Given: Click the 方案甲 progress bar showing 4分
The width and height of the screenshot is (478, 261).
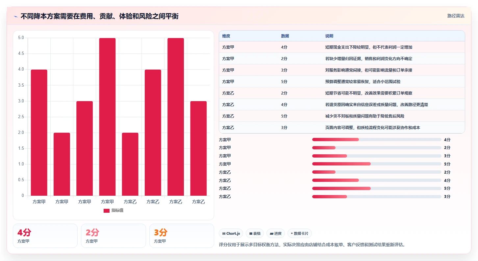Looking at the screenshot, I should coord(377,140).
